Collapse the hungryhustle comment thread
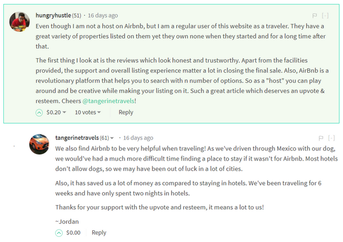 point(325,16)
